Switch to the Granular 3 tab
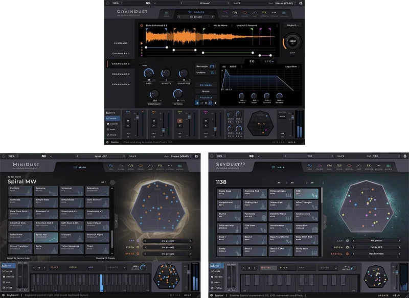The height and width of the screenshot is (298, 409). [121, 74]
